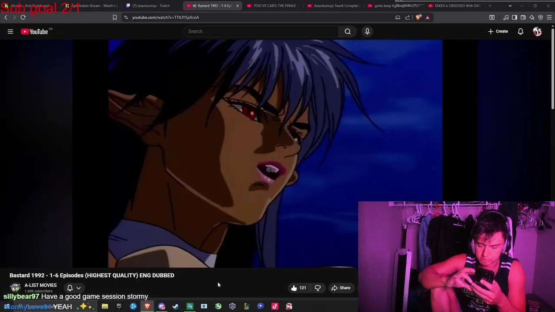Open the account avatar menu

[537, 31]
